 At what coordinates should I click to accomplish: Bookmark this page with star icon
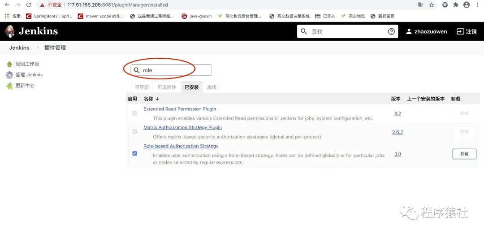(x=432, y=5)
